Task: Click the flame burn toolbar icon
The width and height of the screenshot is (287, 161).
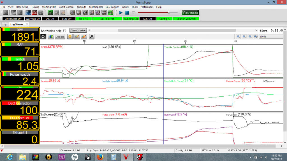Action: click(63, 13)
